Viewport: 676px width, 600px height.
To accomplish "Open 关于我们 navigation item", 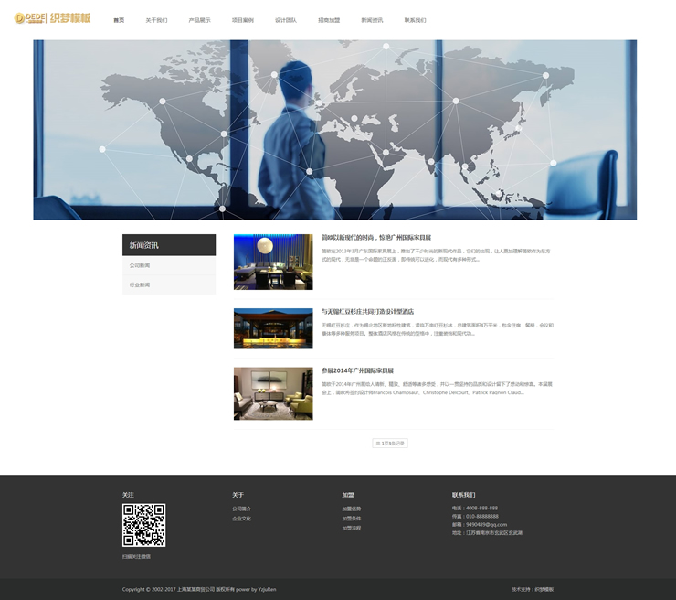I will tap(156, 20).
